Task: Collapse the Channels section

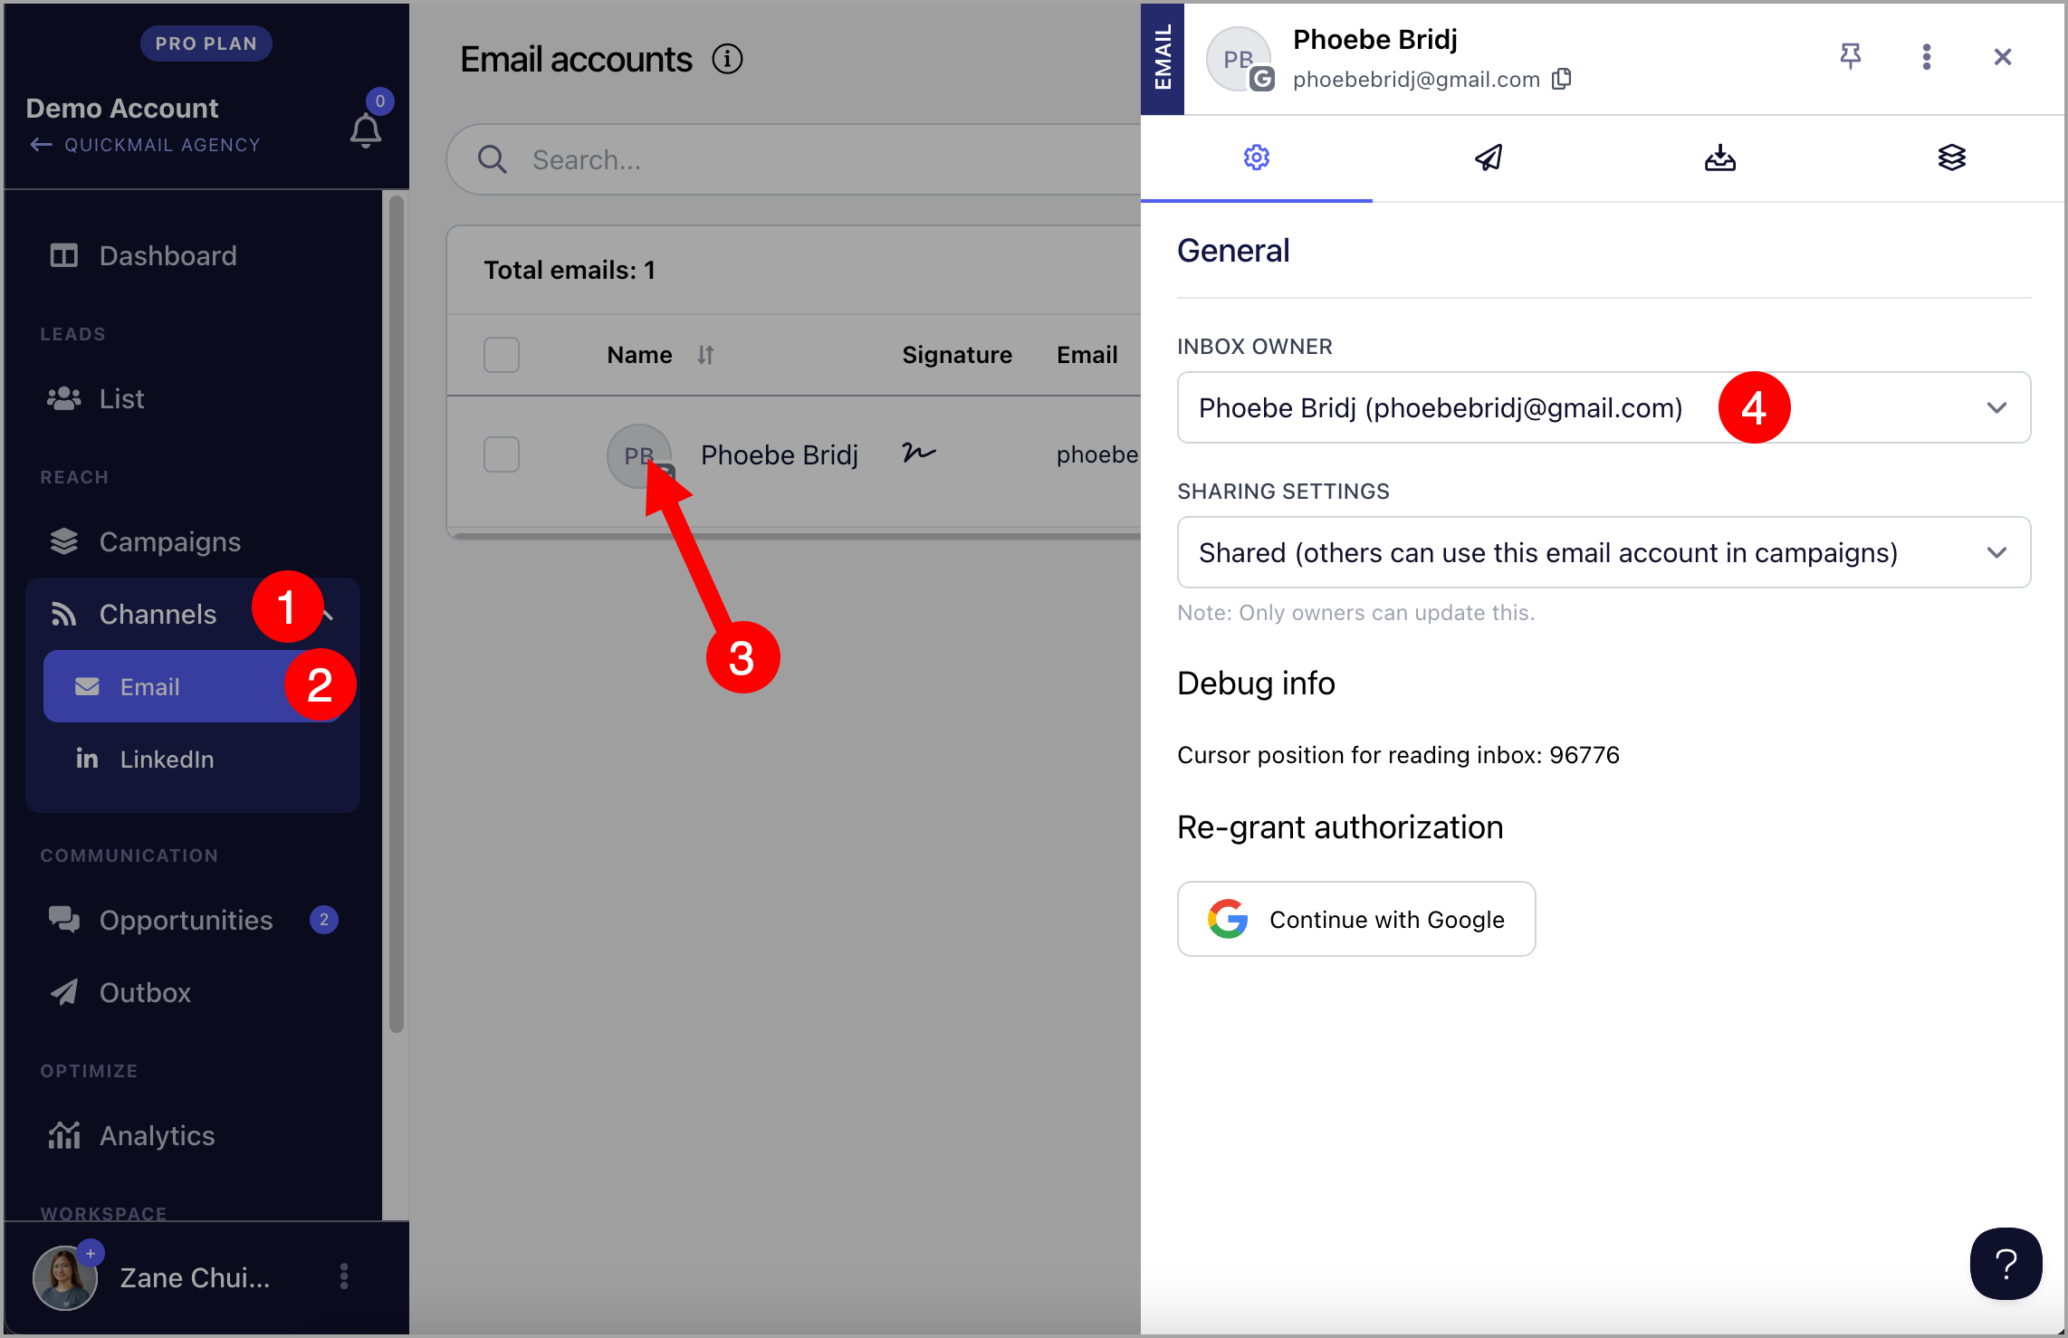Action: click(330, 615)
